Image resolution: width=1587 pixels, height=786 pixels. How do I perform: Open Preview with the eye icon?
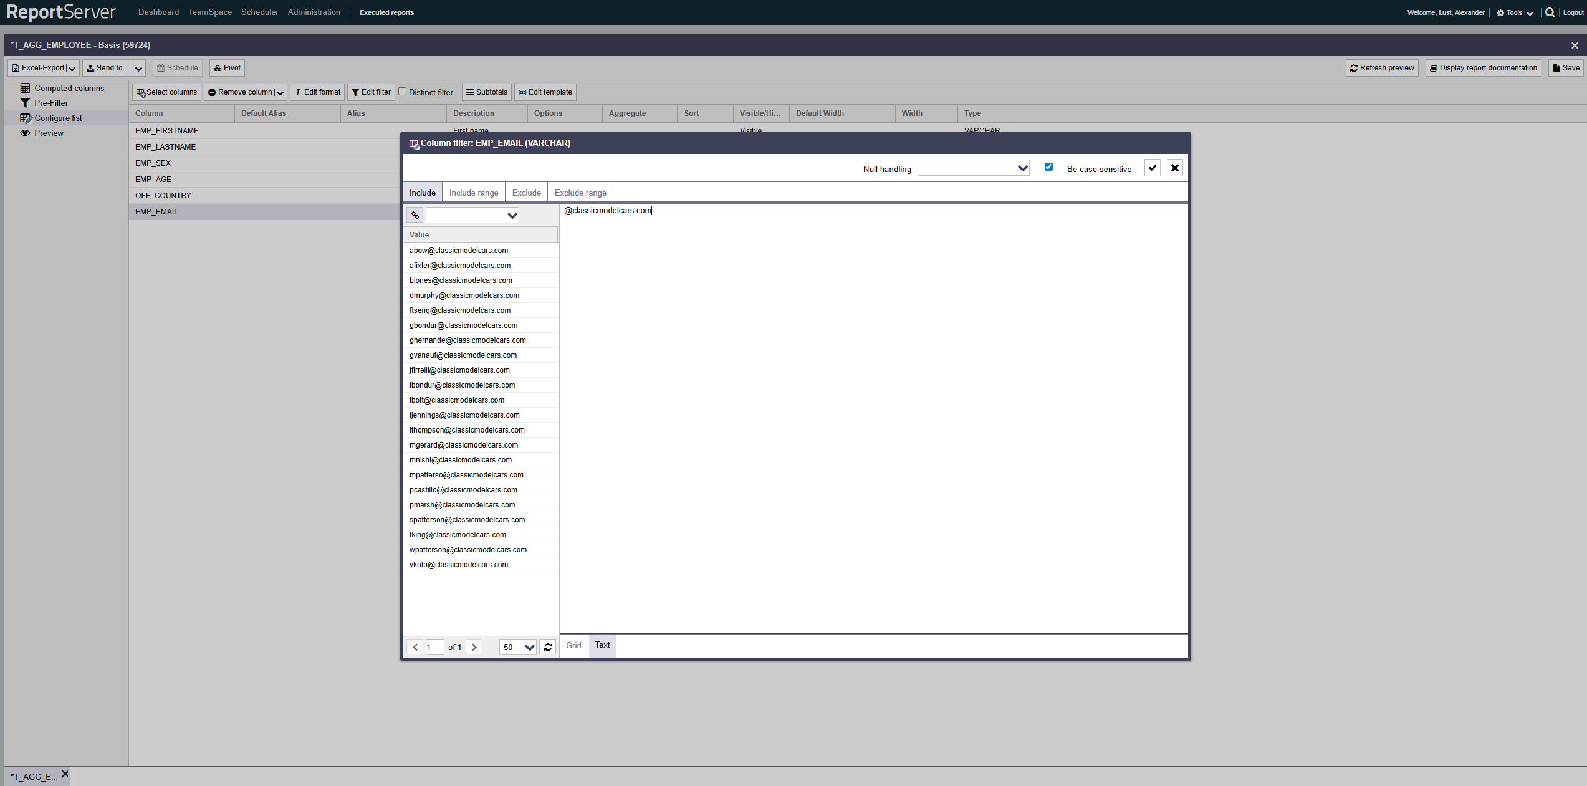[25, 133]
